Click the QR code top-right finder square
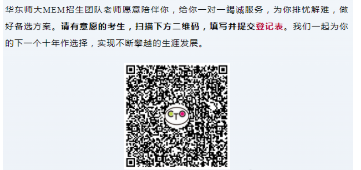Image resolution: width=361 pixels, height=170 pixels. coord(223,69)
